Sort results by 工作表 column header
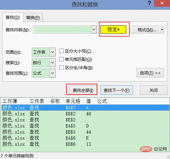This screenshot has height=159, width=170. pos(38,101)
